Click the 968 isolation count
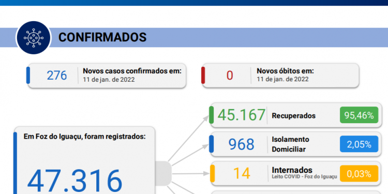Screen dimensions: 388x194 click(x=241, y=144)
